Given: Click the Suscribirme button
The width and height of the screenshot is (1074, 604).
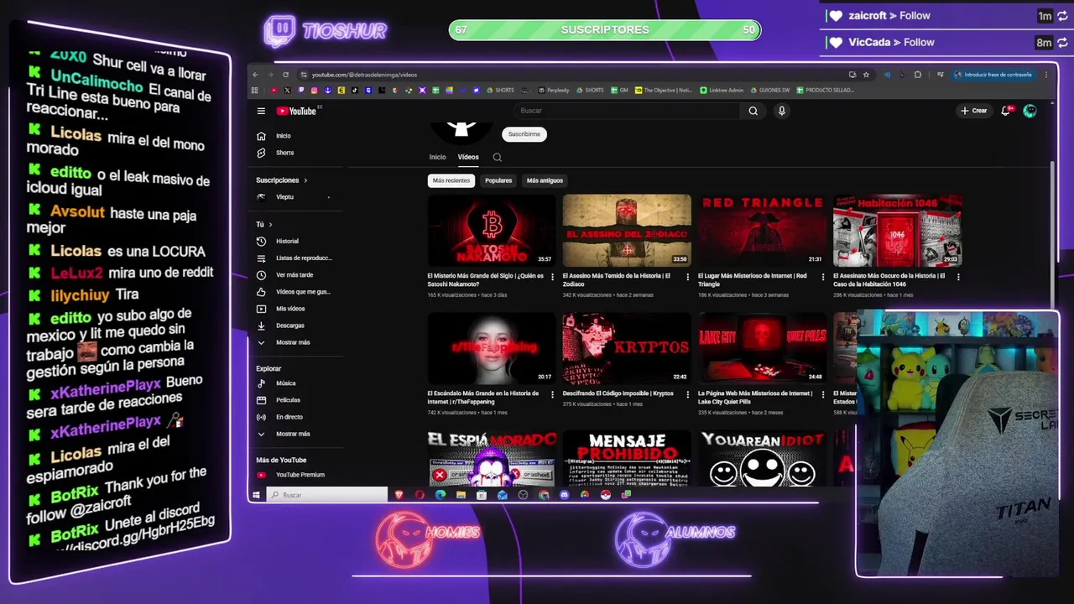Looking at the screenshot, I should tap(524, 134).
